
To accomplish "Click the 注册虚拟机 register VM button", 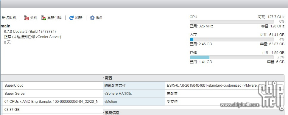I will tap(8, 18).
